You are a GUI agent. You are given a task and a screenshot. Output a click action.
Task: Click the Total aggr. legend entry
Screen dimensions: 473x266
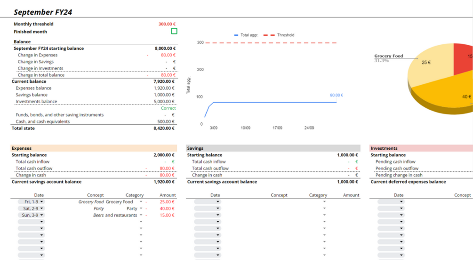(246, 35)
